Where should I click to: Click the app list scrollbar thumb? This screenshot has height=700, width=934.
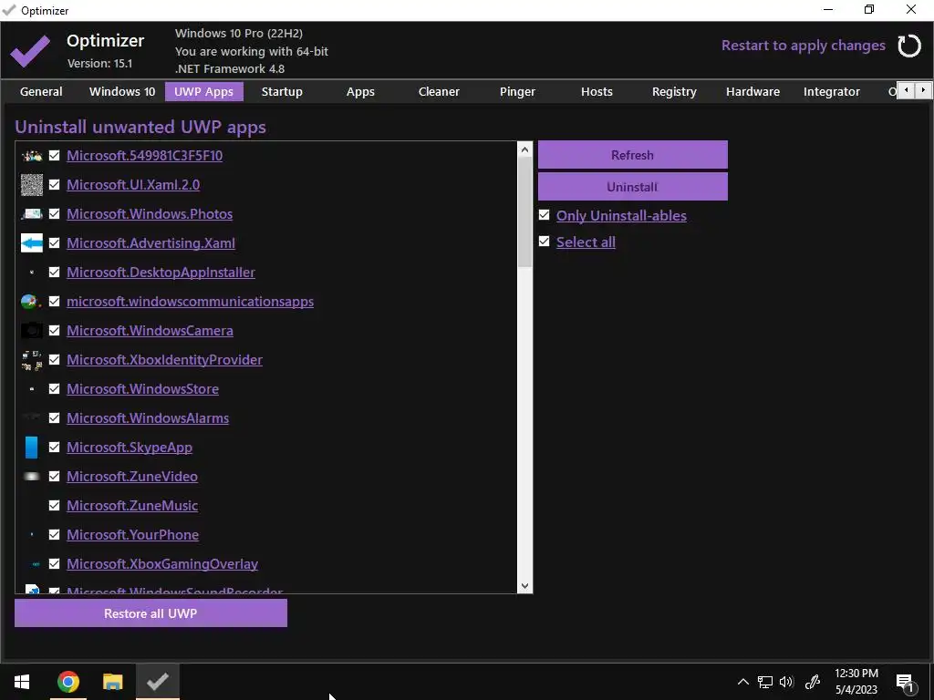click(x=524, y=212)
